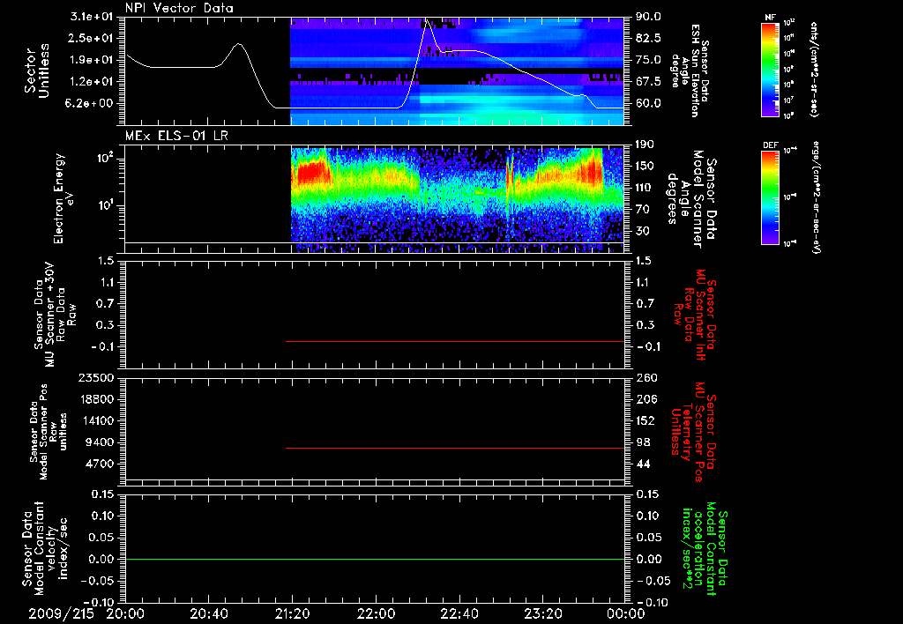The height and width of the screenshot is (624, 903).
Task: Click the red "MU Scanner Pos Telemetry" label
Action: coord(693,432)
